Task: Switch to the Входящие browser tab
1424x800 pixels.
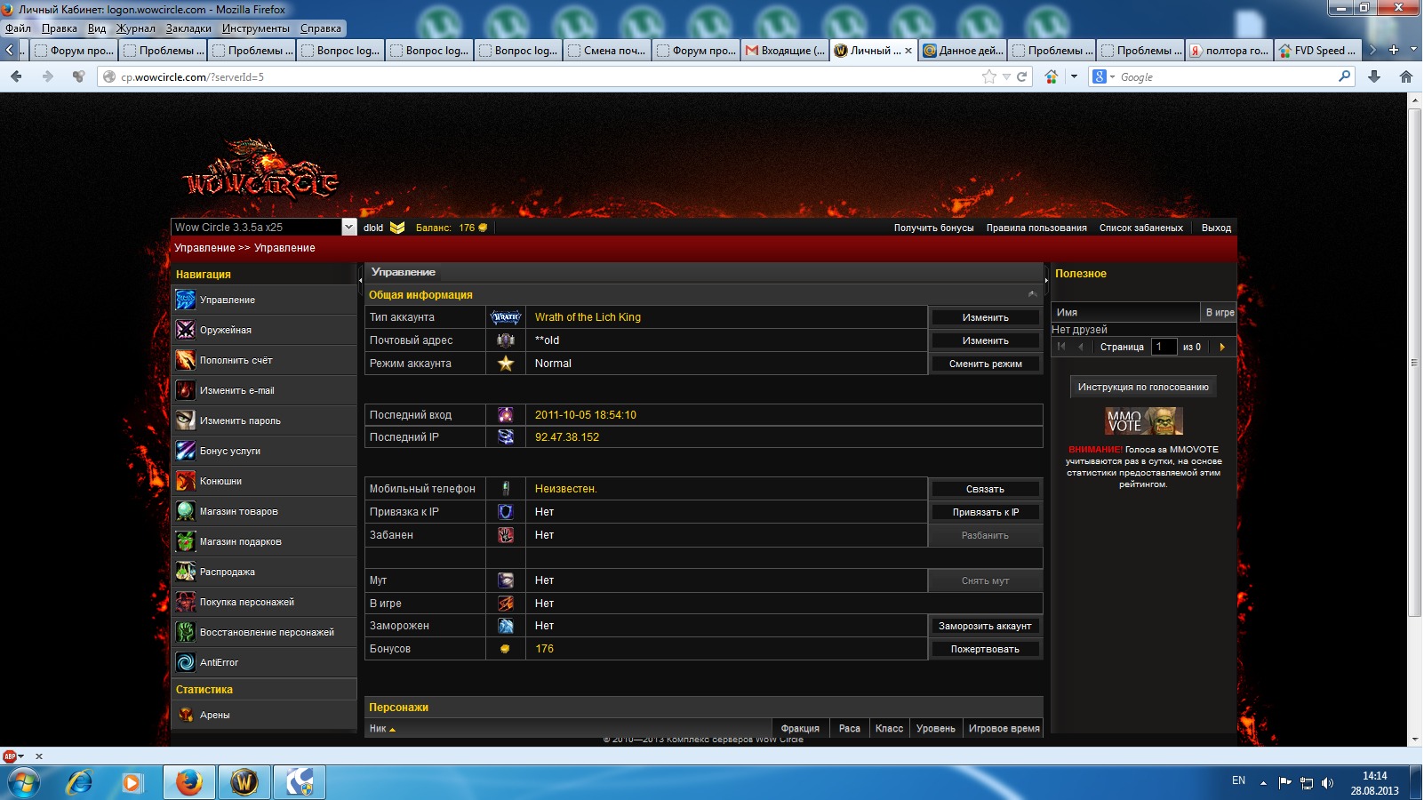Action: 785,51
